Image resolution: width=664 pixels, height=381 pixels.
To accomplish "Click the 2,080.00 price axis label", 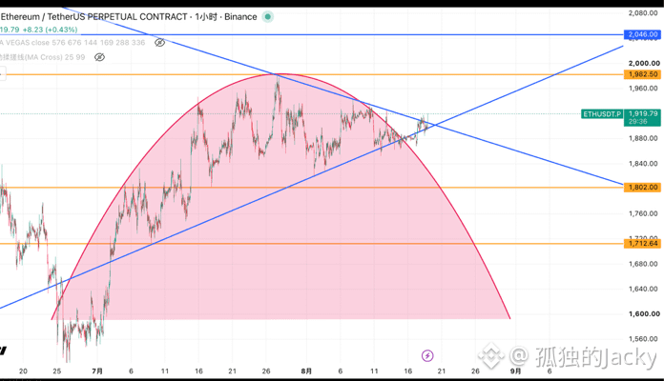I will point(643,13).
